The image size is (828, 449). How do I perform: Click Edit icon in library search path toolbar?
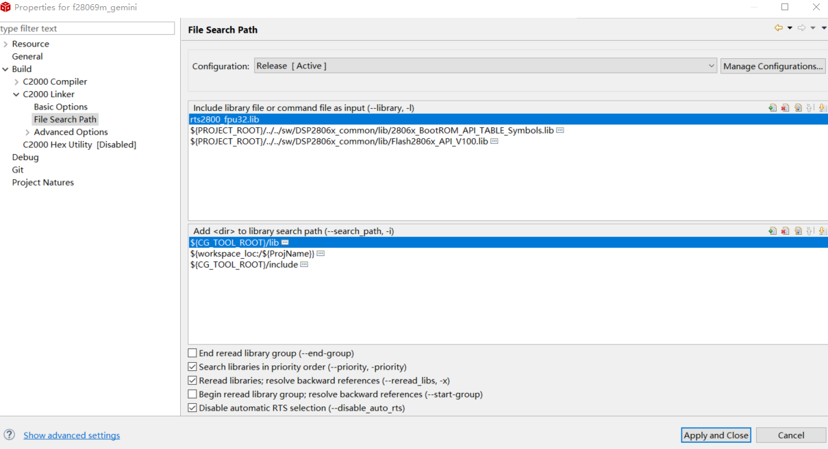[798, 231]
